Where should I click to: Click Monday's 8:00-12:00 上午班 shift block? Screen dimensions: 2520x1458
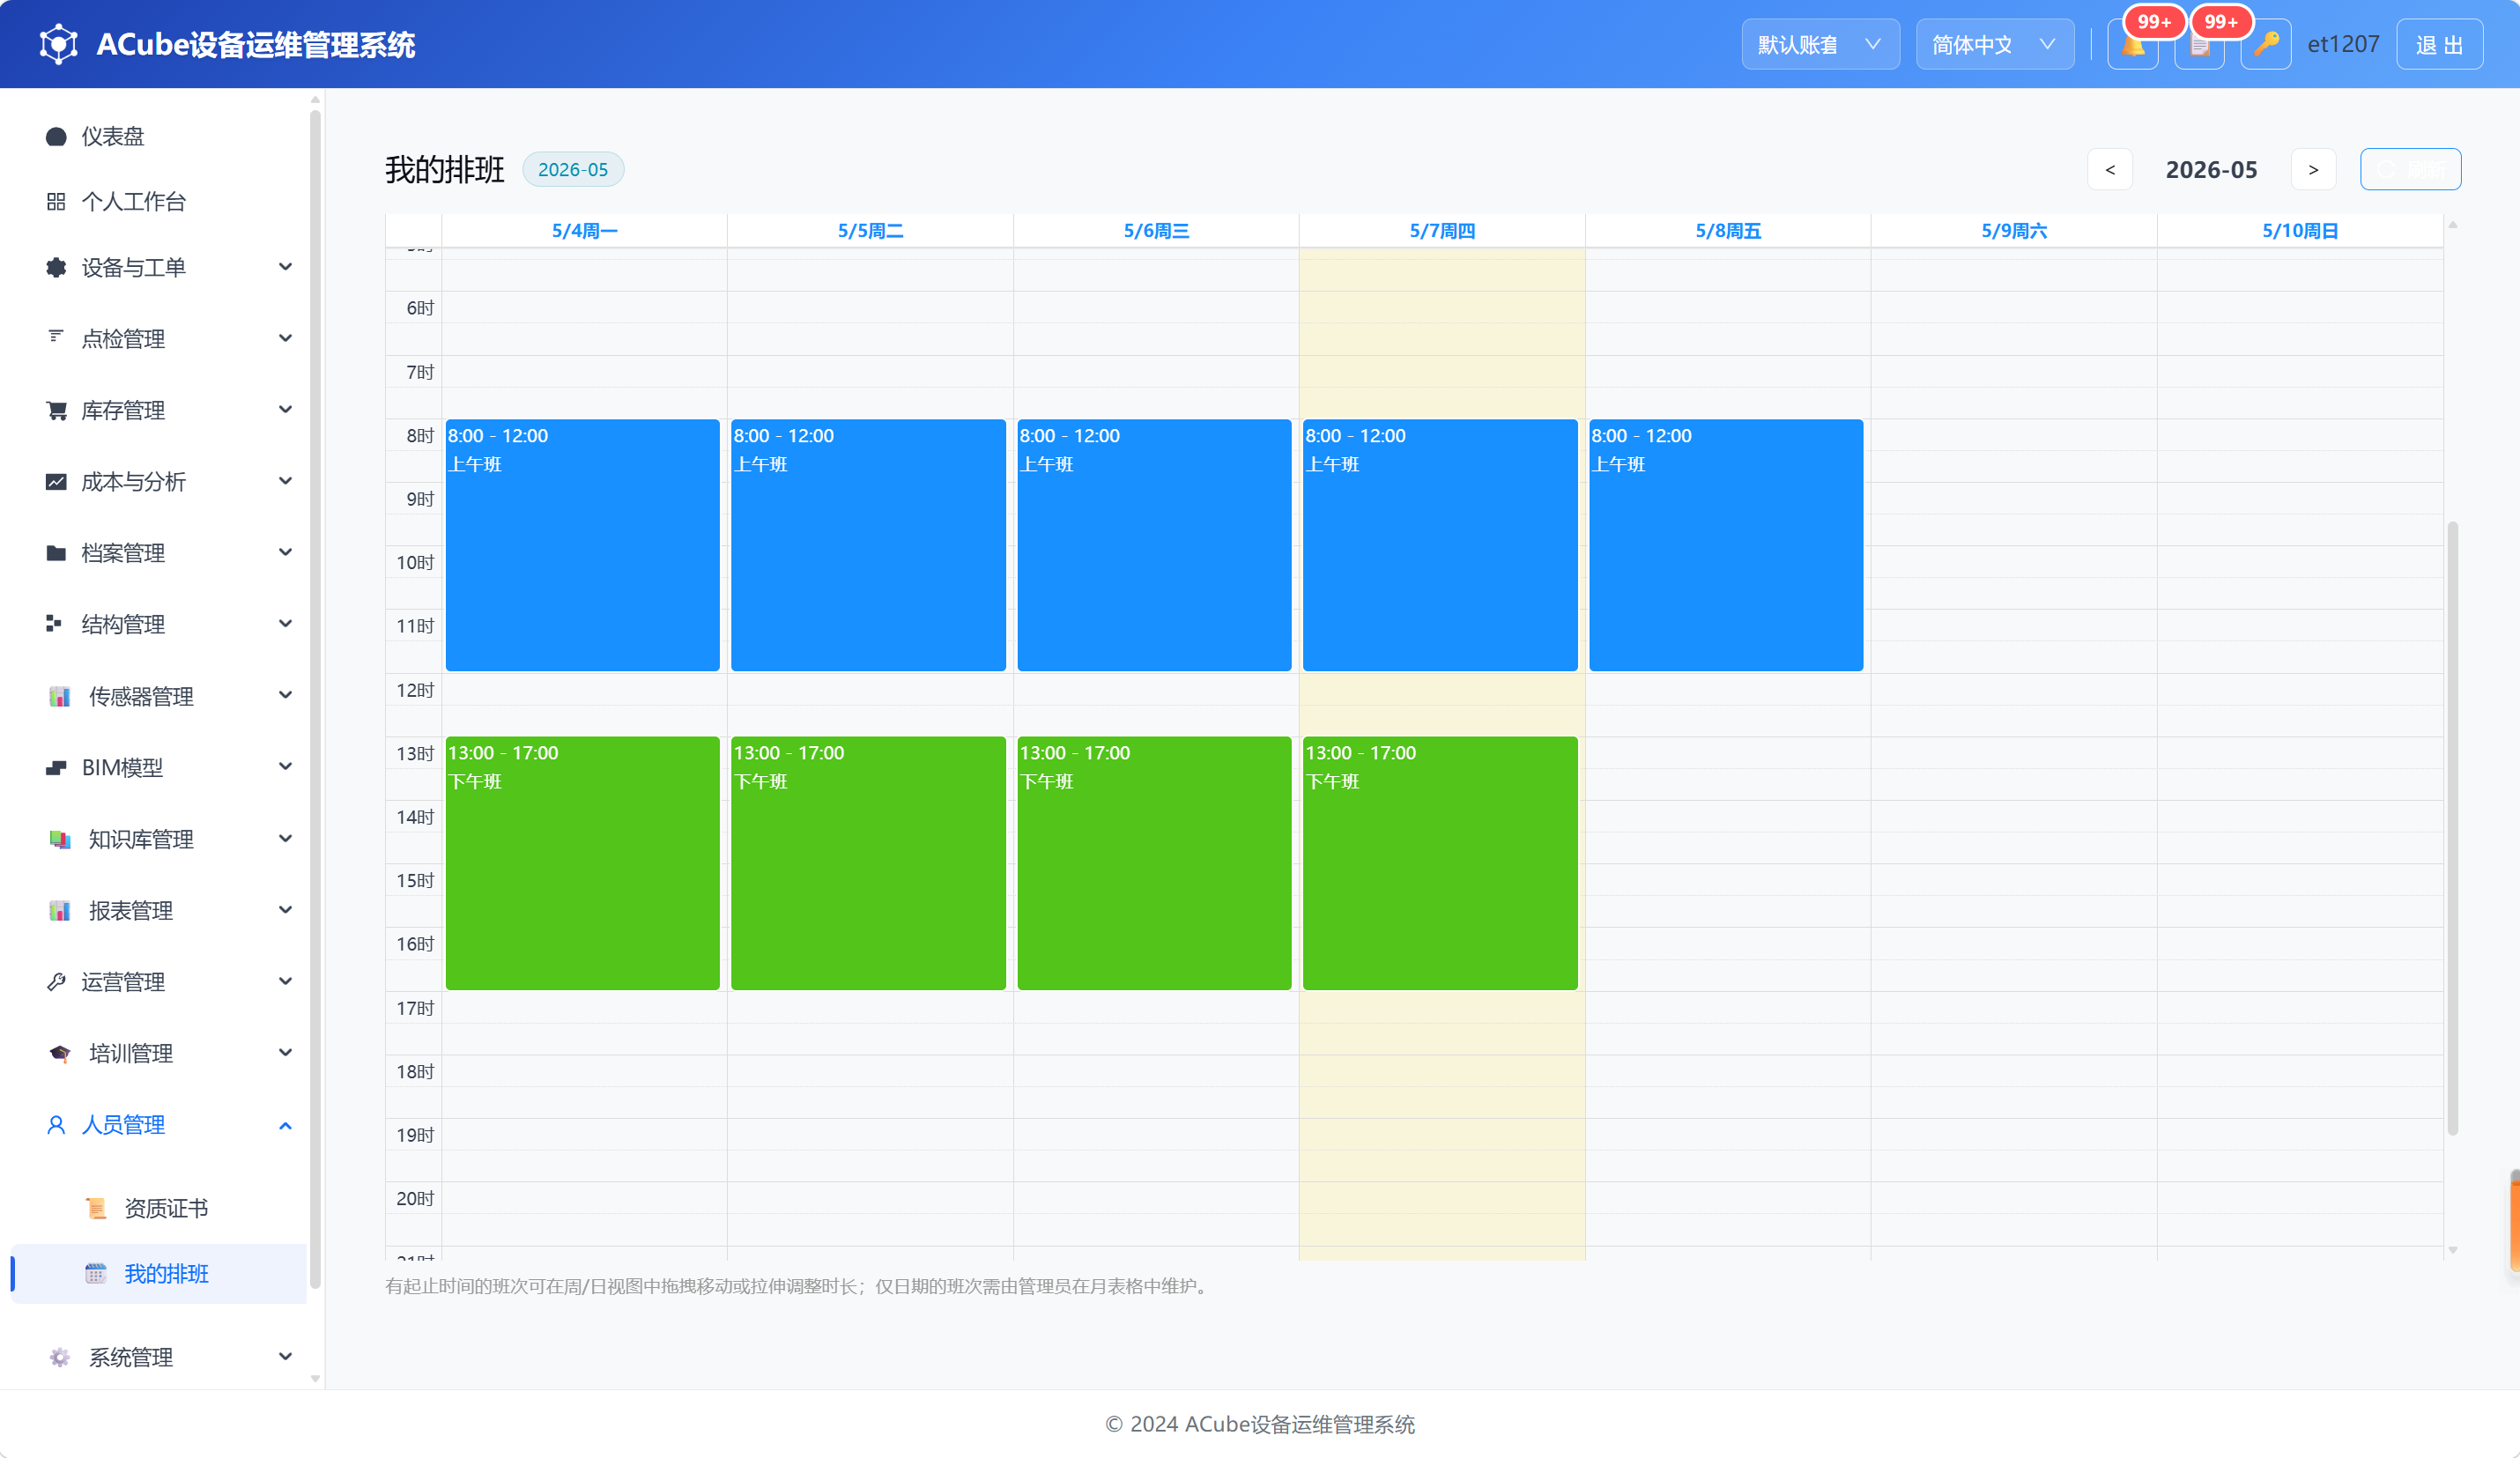[x=583, y=545]
